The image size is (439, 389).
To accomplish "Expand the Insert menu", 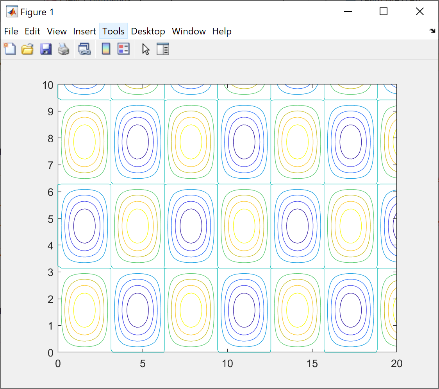I will [84, 31].
